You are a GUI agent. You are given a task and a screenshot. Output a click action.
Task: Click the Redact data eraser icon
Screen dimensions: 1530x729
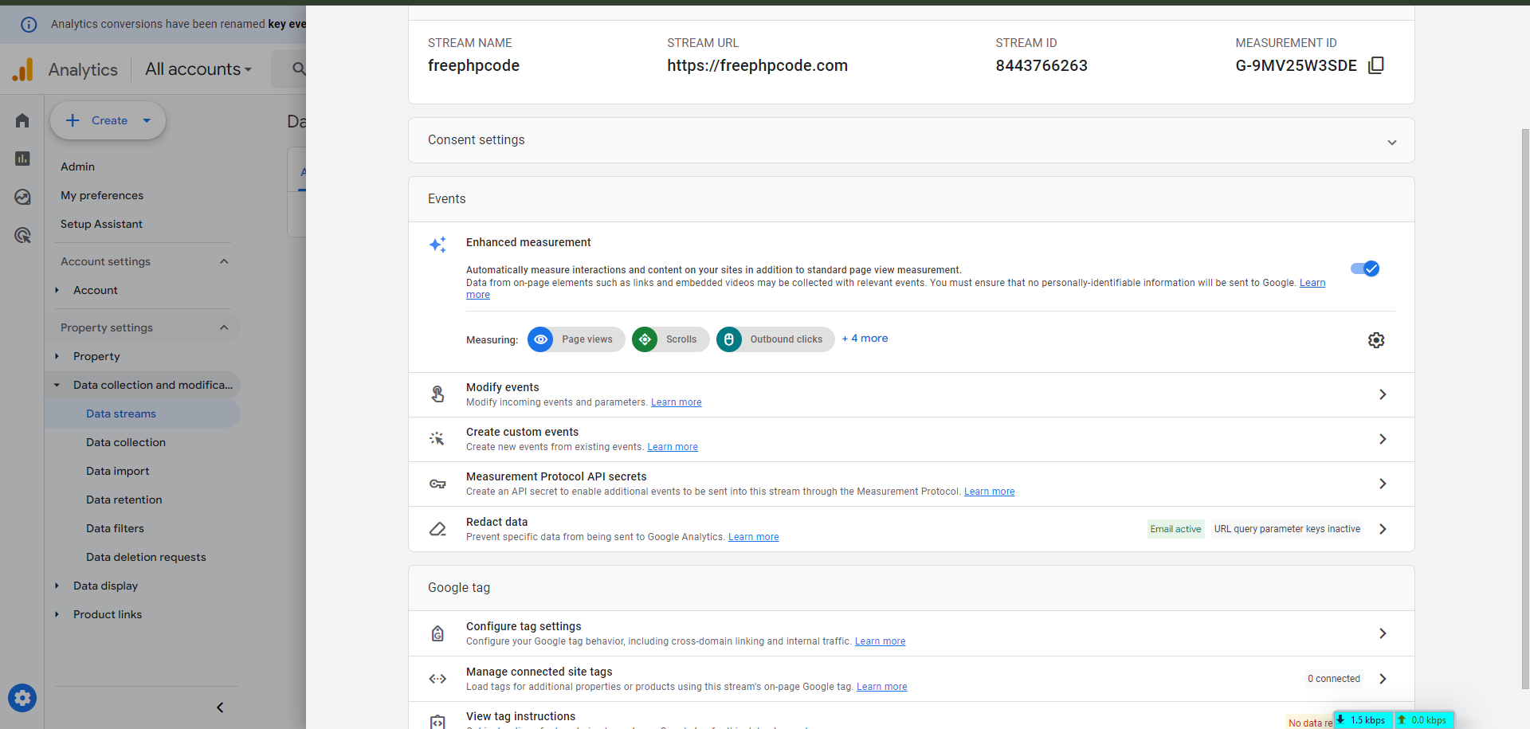click(437, 529)
